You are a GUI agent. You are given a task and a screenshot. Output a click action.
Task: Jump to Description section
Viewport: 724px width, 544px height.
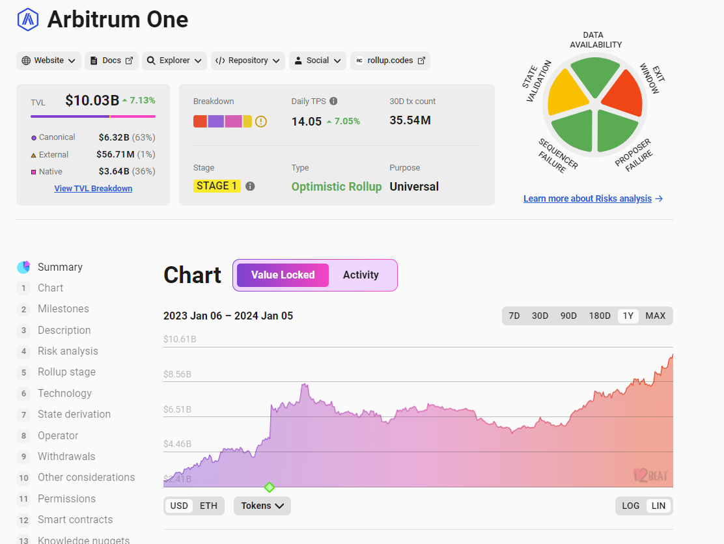[x=64, y=331]
